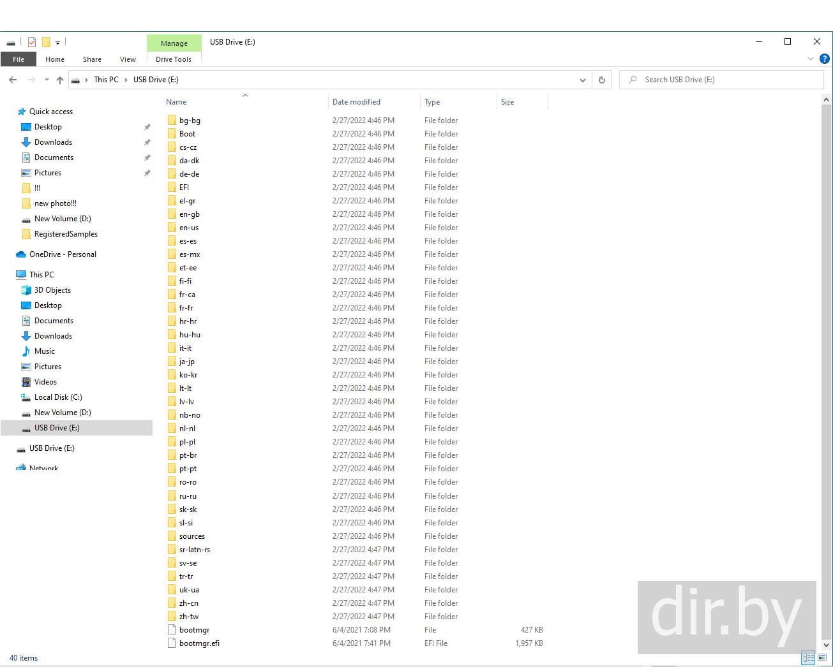
Task: Click the bootmgr.efi file icon
Action: point(172,643)
